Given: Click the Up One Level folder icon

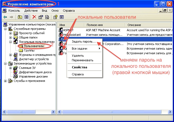Looking at the screenshot, I should (20, 17).
